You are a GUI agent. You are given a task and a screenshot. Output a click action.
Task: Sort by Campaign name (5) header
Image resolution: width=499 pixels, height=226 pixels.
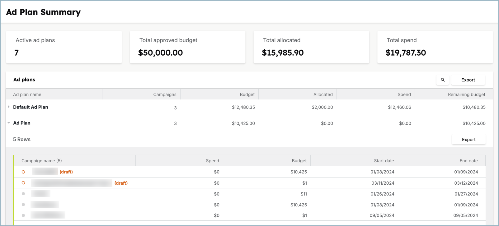(x=42, y=161)
